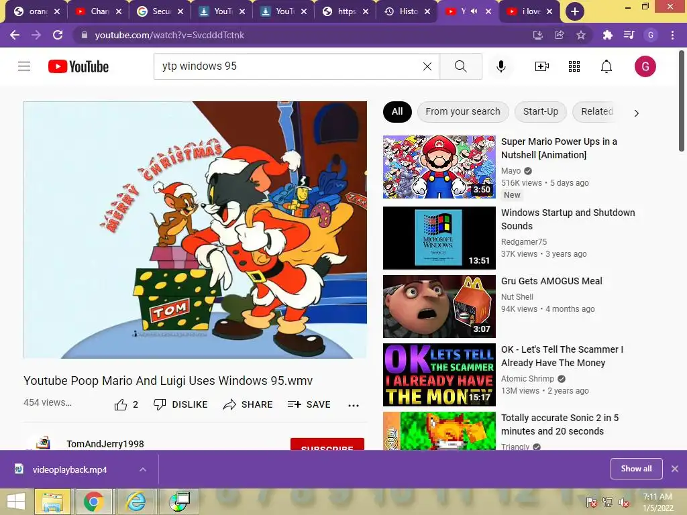The width and height of the screenshot is (687, 515).
Task: Select the Start-Up filter chip
Action: [x=540, y=112]
